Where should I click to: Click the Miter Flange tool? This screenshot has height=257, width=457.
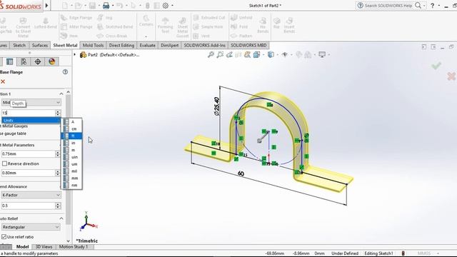pyautogui.click(x=77, y=27)
